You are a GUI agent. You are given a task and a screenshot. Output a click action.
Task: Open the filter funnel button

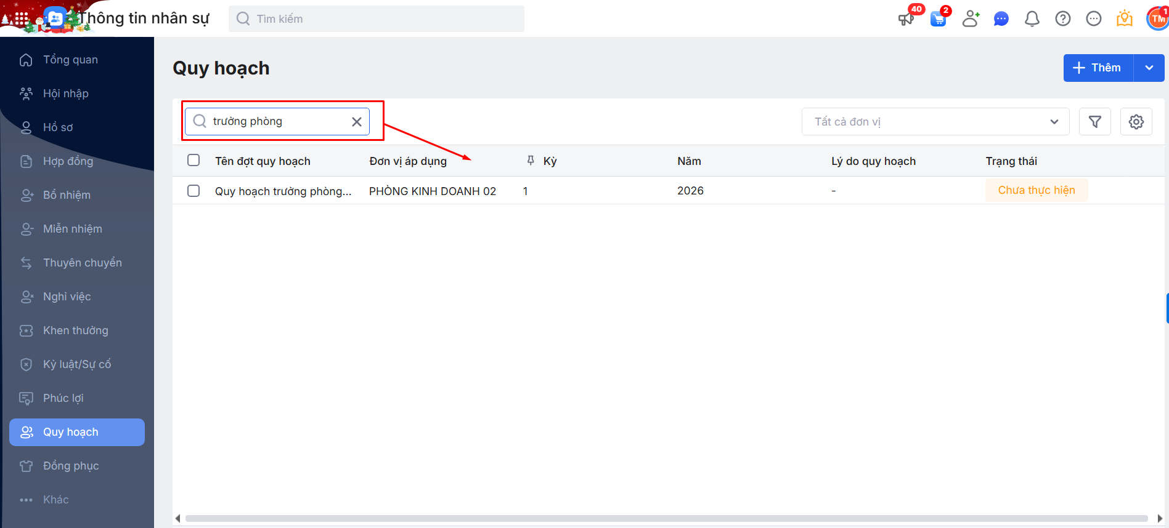click(1095, 122)
